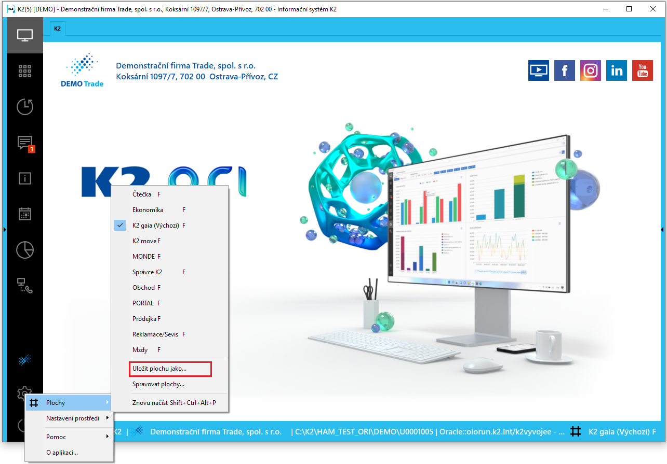667x464 pixels.
Task: Open the YouTube icon
Action: tap(643, 70)
